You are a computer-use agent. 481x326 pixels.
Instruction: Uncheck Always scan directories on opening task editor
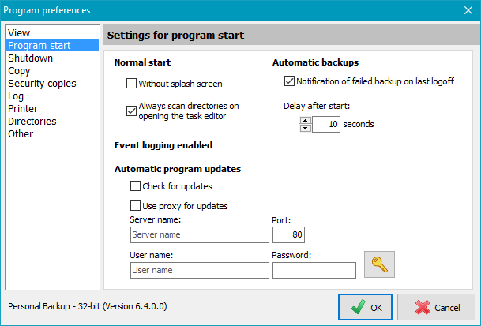pyautogui.click(x=131, y=111)
